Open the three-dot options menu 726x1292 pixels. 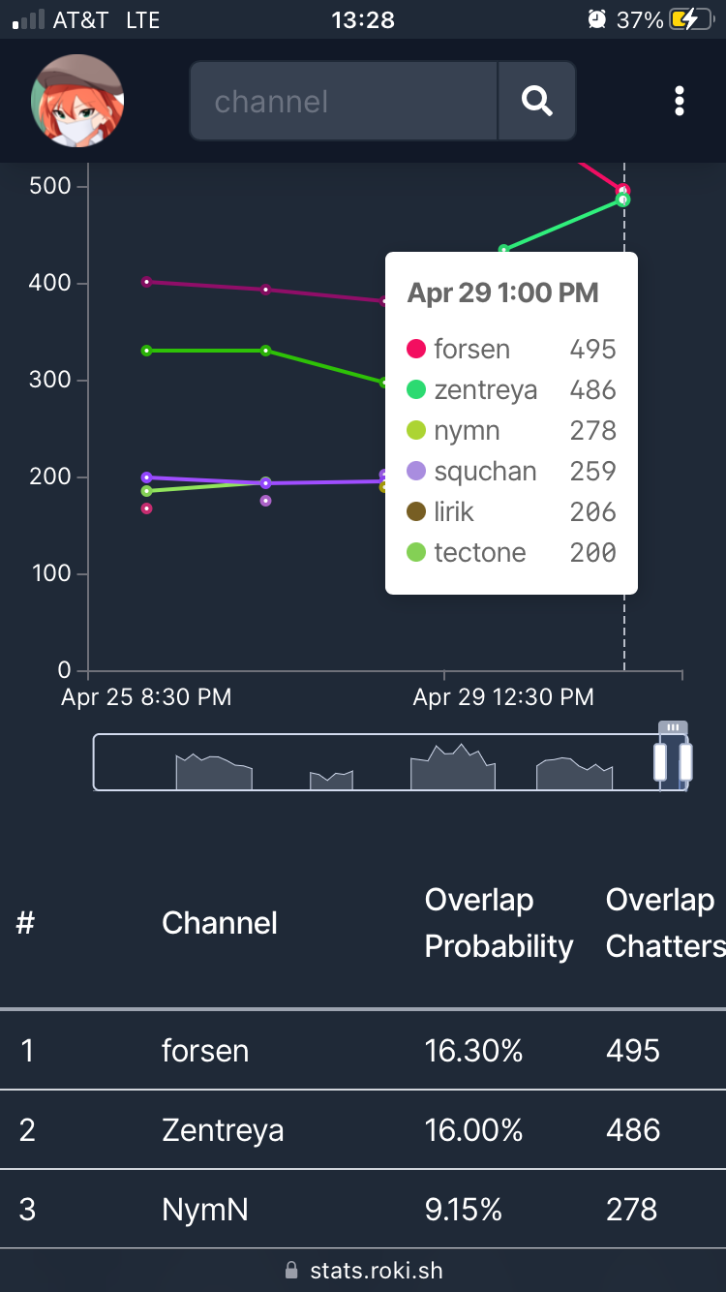(680, 101)
